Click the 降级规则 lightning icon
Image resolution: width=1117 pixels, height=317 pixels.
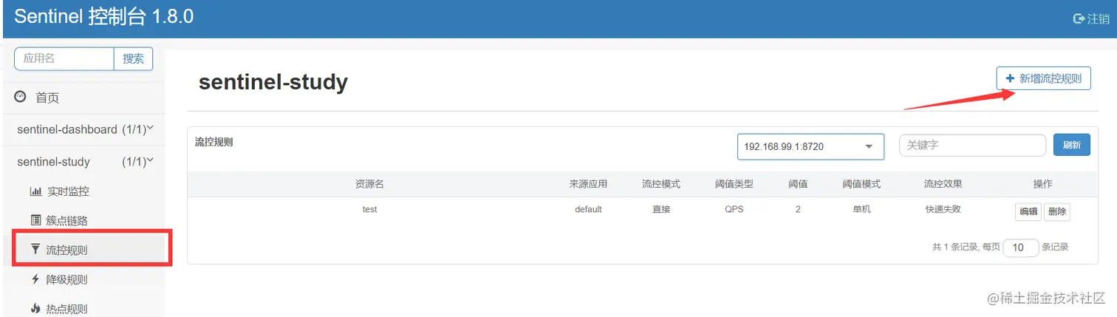click(x=35, y=279)
